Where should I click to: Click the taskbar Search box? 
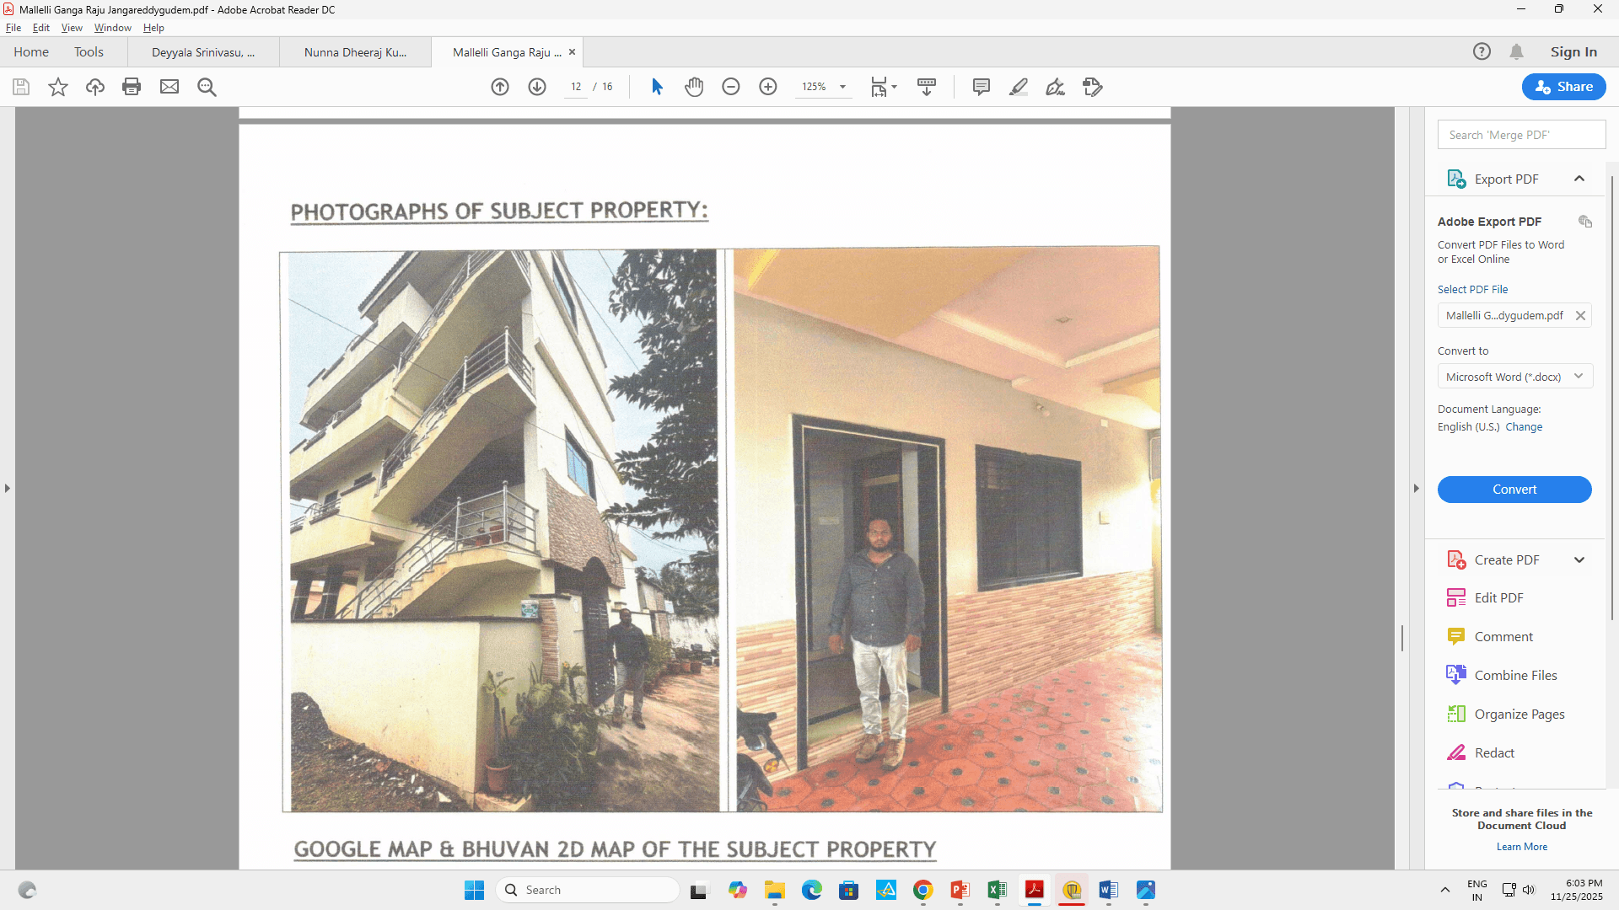(588, 890)
